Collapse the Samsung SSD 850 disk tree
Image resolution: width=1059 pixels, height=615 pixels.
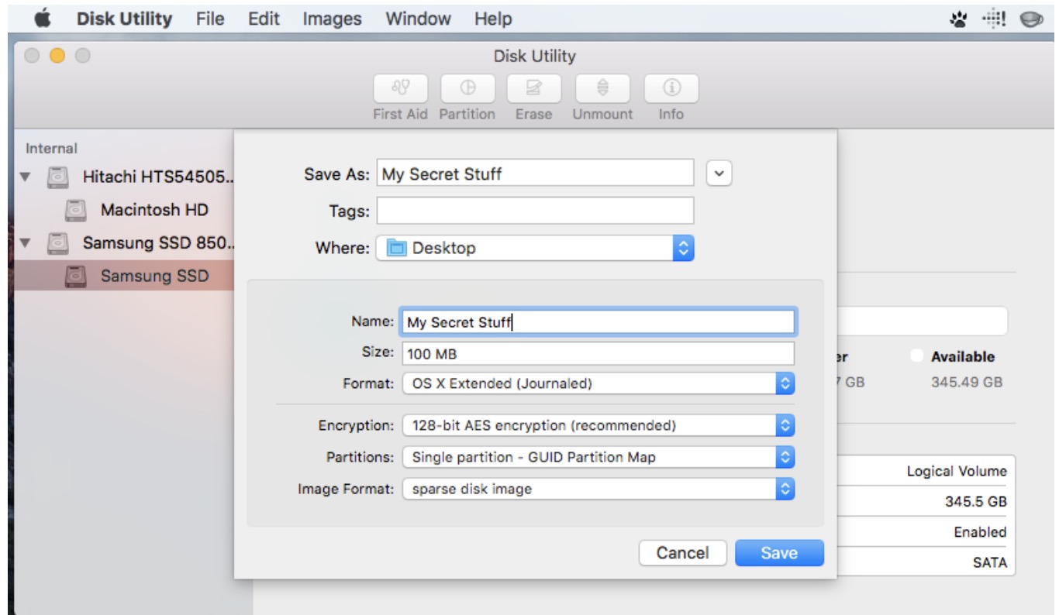pyautogui.click(x=27, y=242)
